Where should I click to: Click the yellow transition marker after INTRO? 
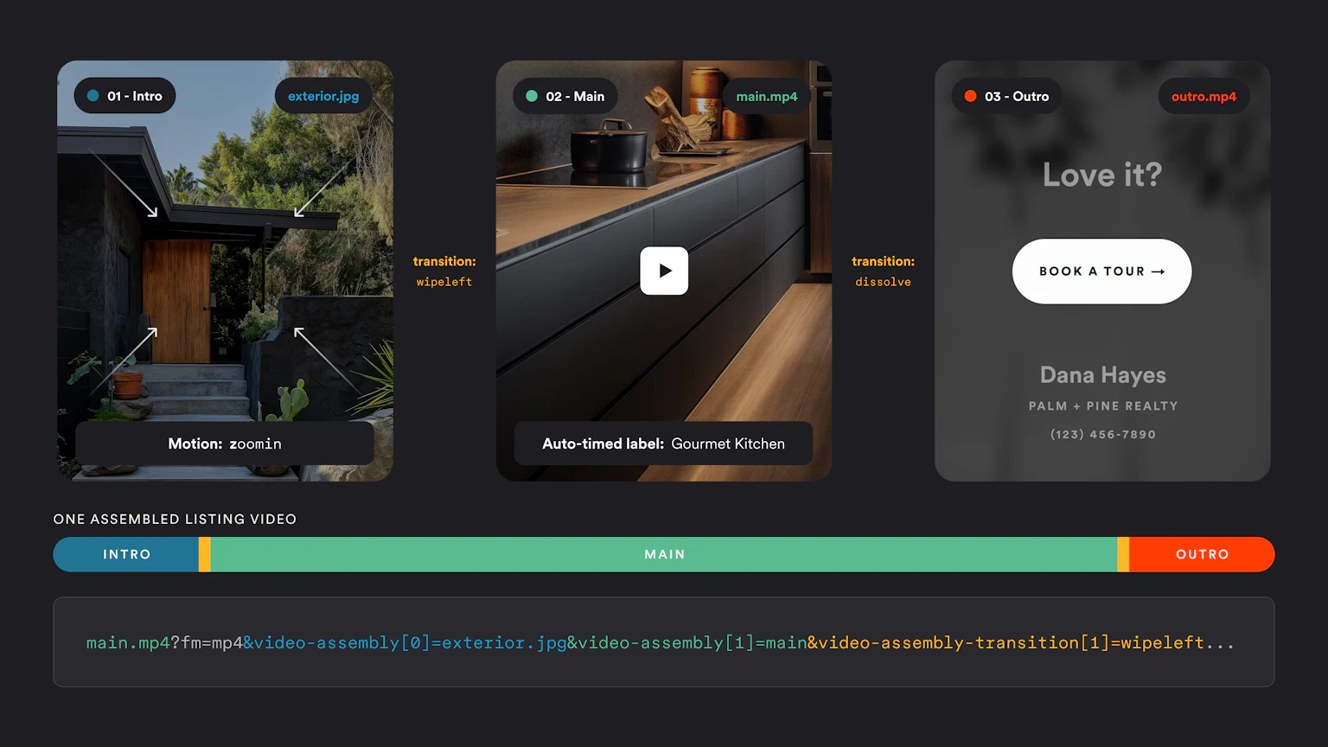click(x=205, y=554)
